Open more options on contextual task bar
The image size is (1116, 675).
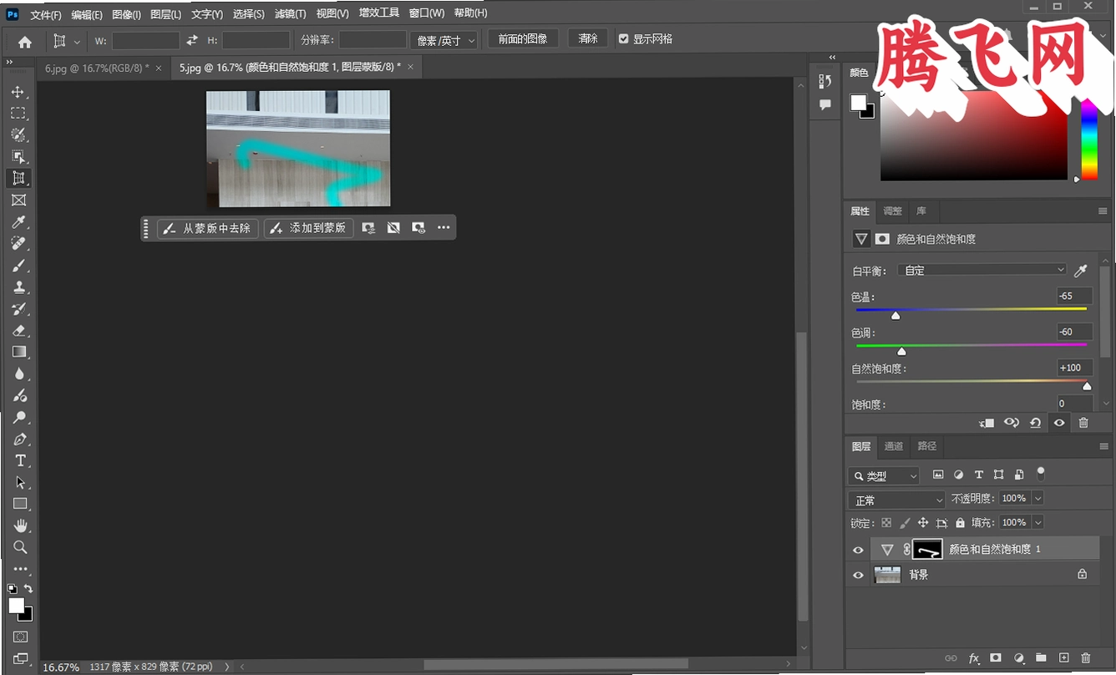pyautogui.click(x=444, y=228)
